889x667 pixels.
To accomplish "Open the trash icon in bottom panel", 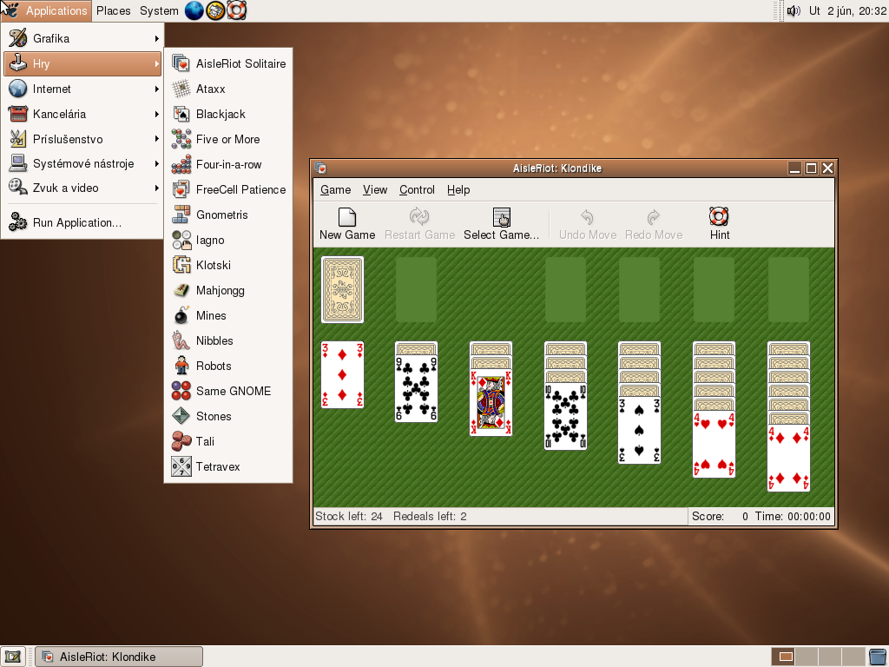I will pos(879,657).
